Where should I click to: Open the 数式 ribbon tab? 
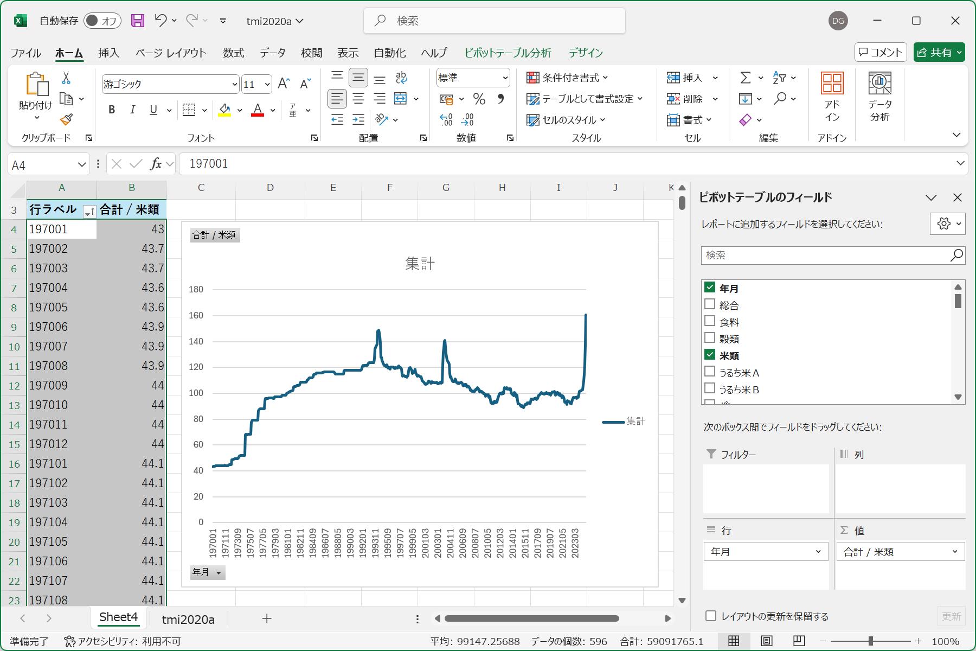coord(233,53)
